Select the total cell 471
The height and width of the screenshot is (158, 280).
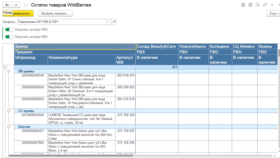(157, 67)
